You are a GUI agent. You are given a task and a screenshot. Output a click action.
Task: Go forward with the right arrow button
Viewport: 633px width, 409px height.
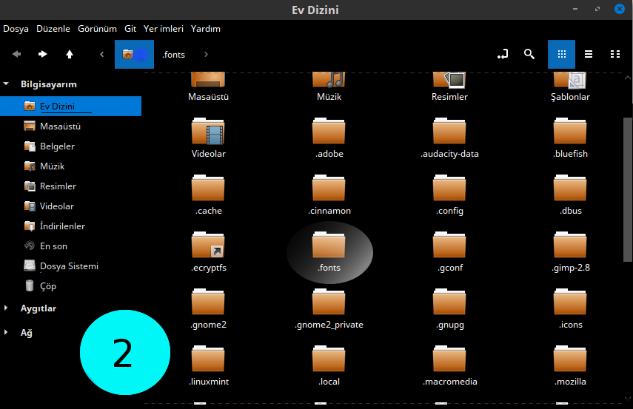pyautogui.click(x=42, y=54)
